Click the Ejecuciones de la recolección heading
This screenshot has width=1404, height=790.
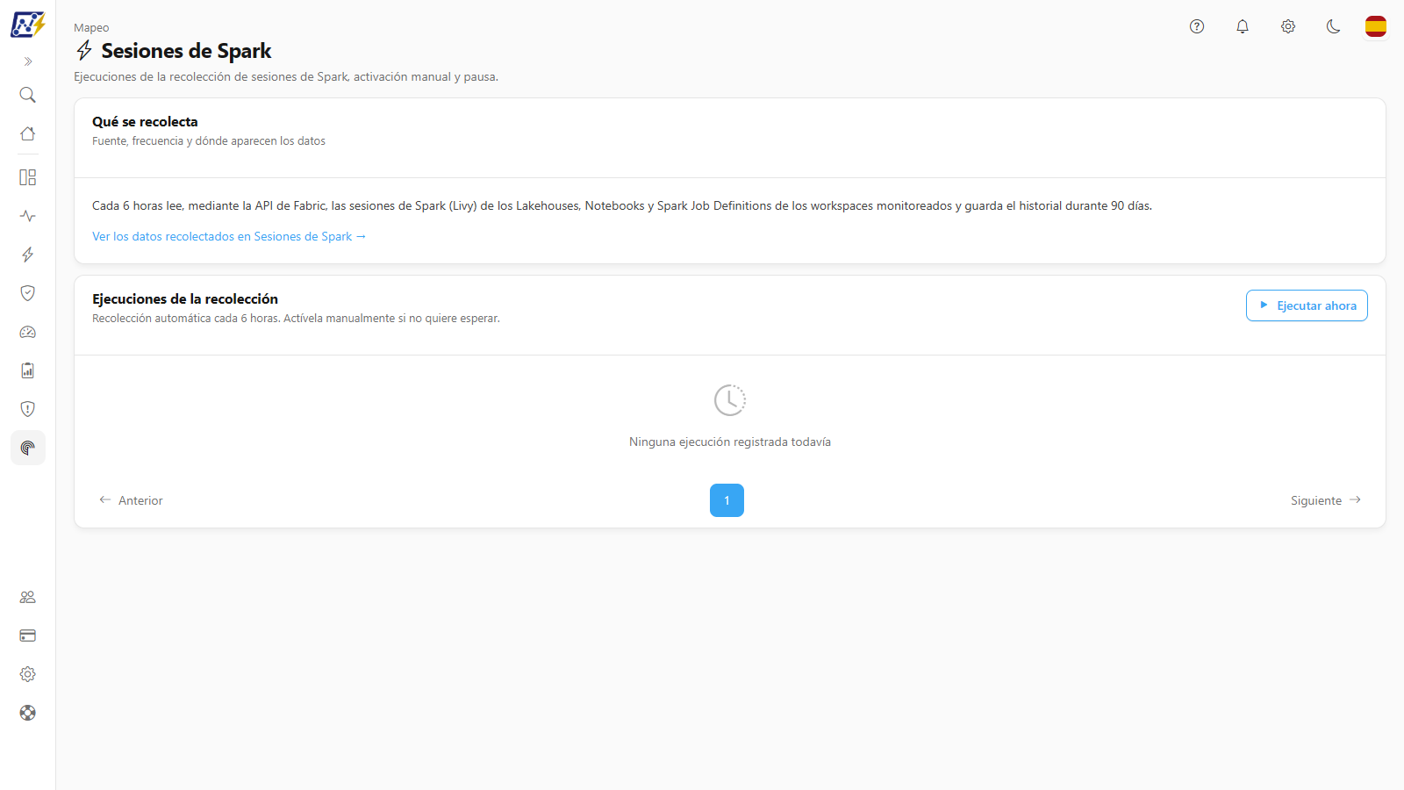pyautogui.click(x=185, y=299)
